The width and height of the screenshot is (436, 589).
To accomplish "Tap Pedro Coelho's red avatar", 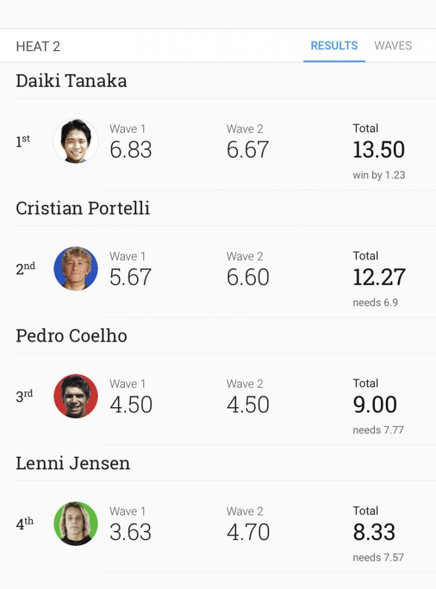I will (x=76, y=396).
